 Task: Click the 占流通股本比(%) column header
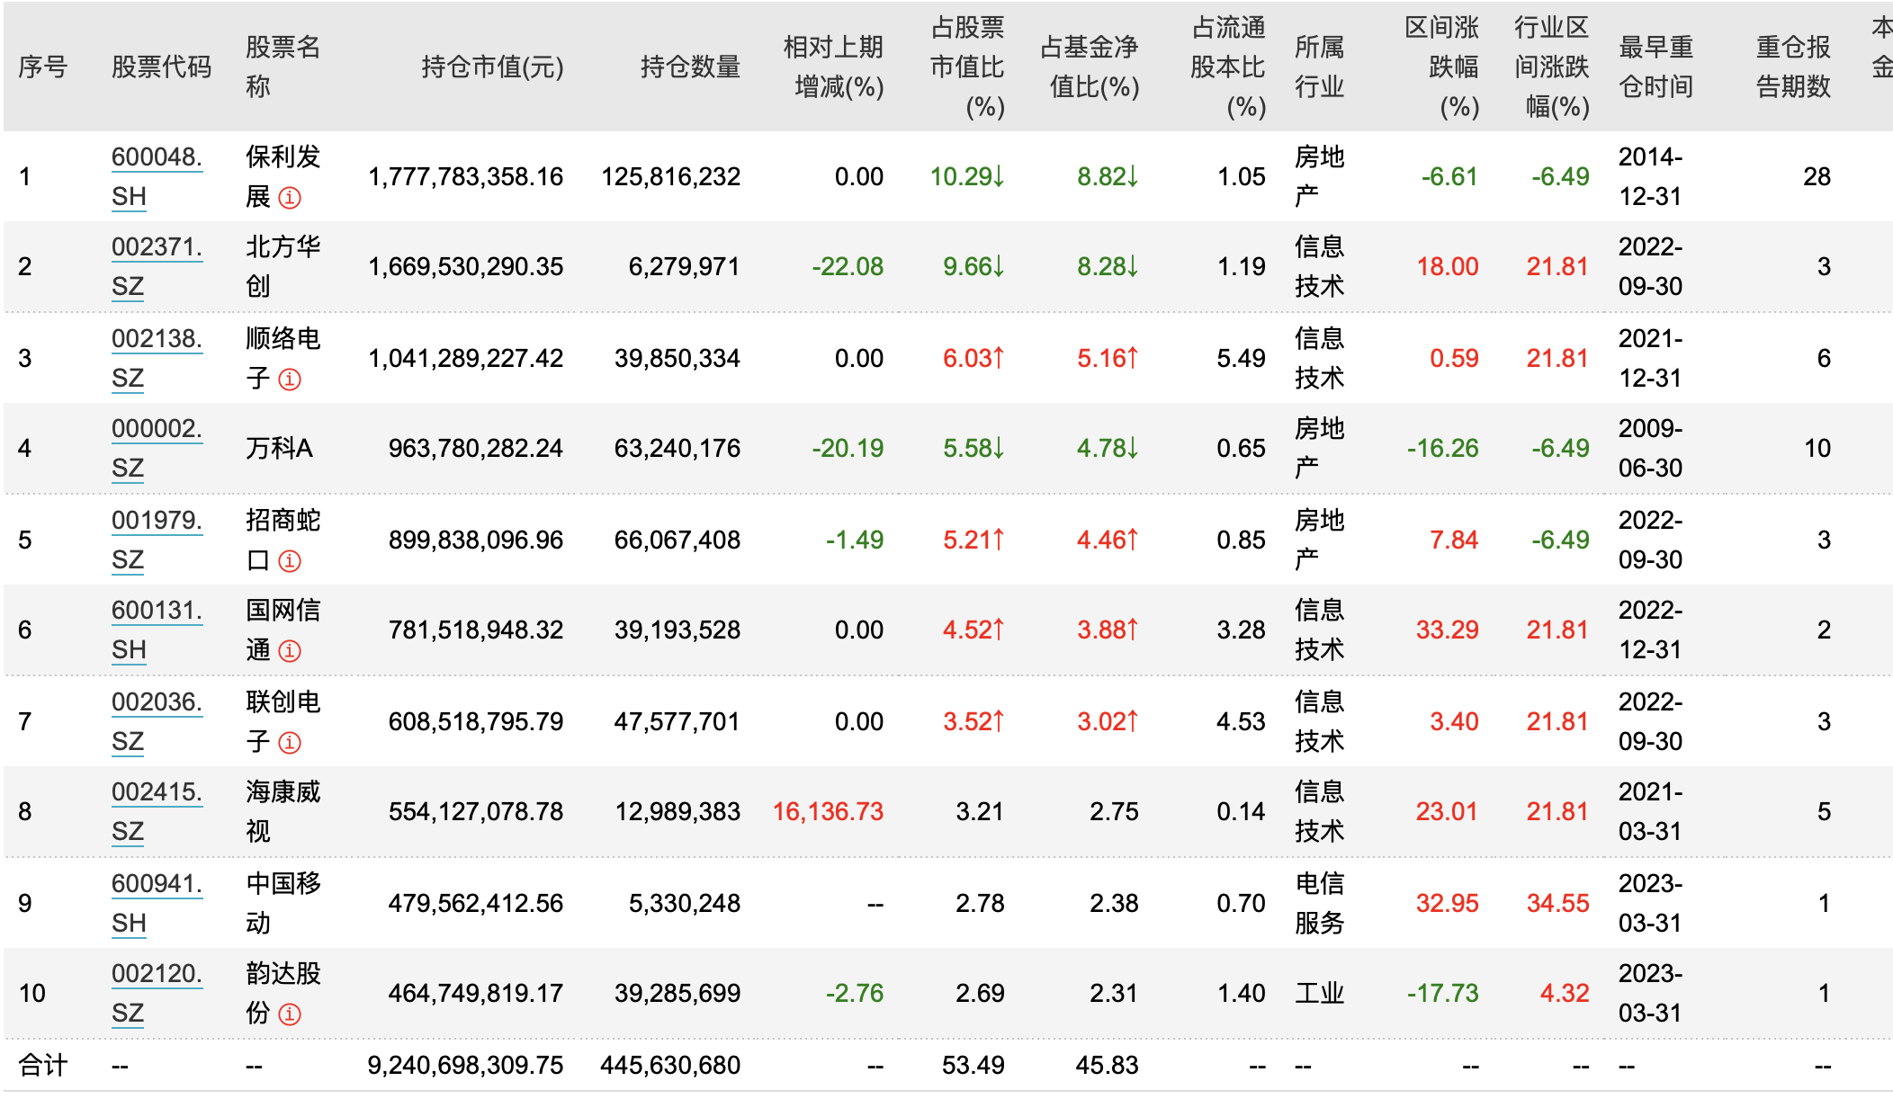point(1228,67)
